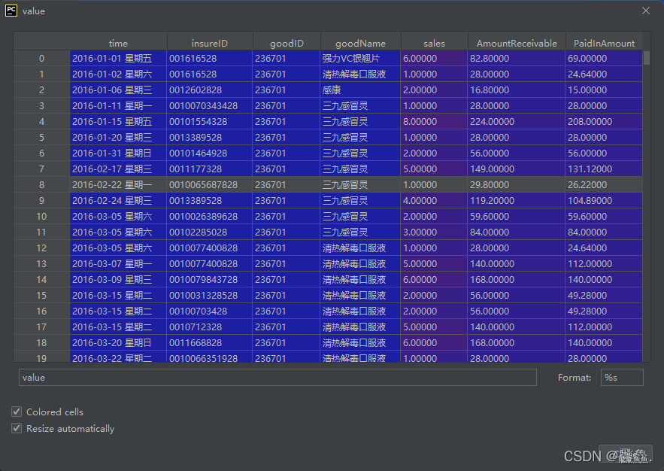Select PaidInAmount cell 26.22000

coord(604,184)
